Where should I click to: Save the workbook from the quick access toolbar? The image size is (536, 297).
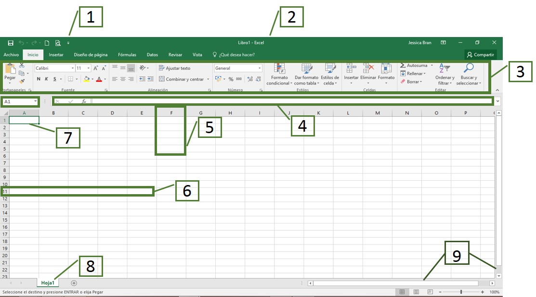coord(11,43)
